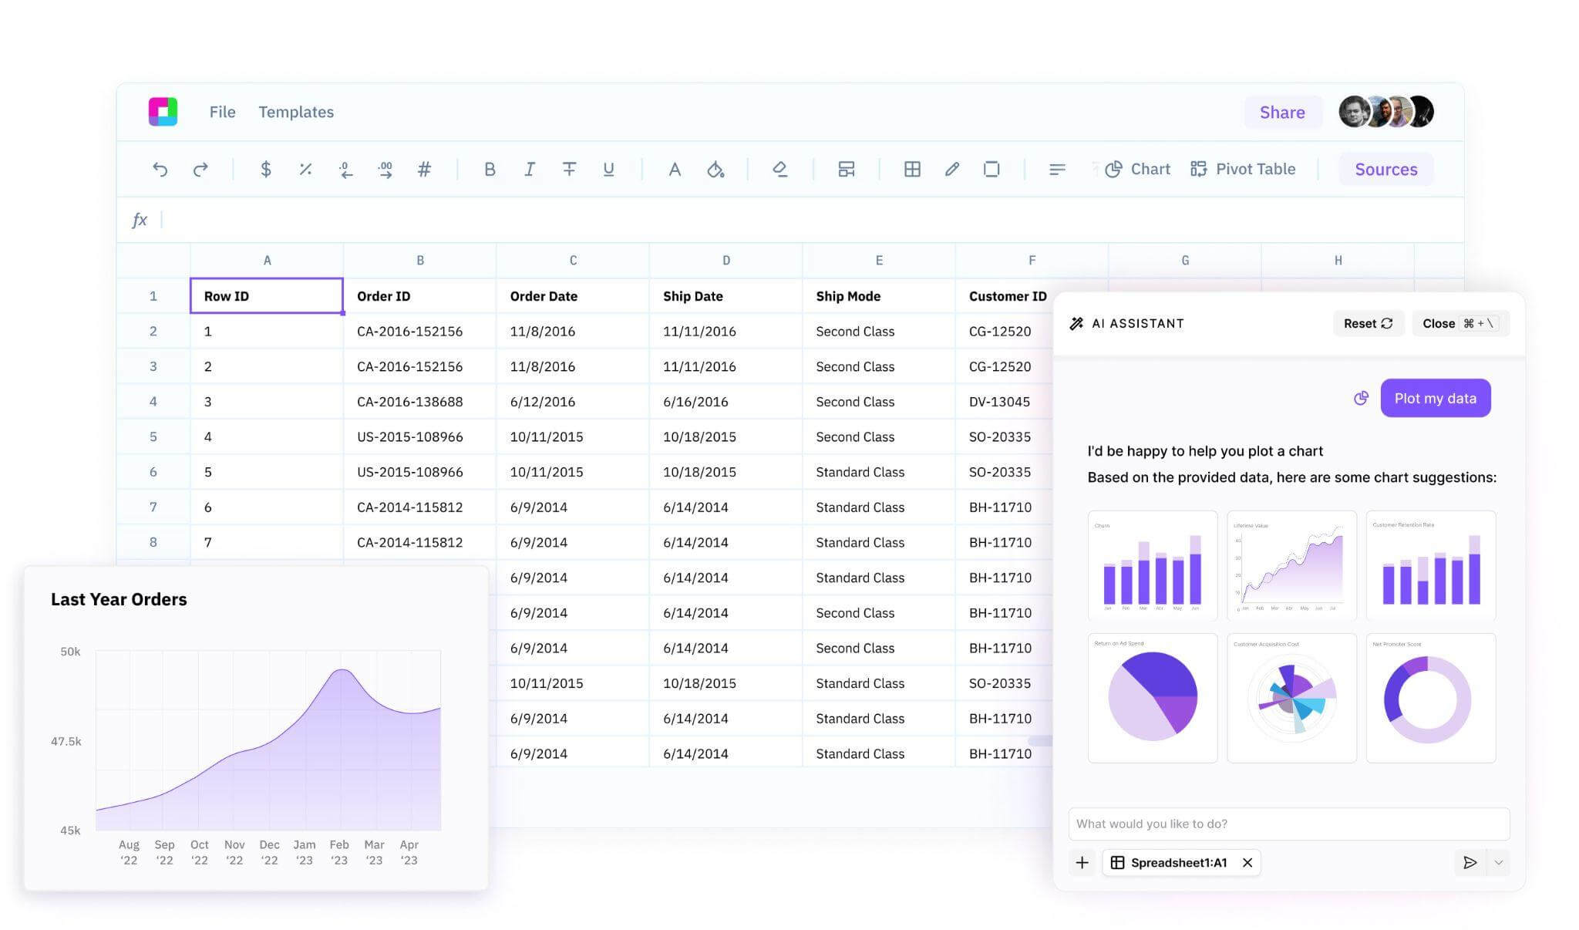Add an attachment with the plus icon
Viewport: 1579px width, 930px height.
pyautogui.click(x=1082, y=863)
